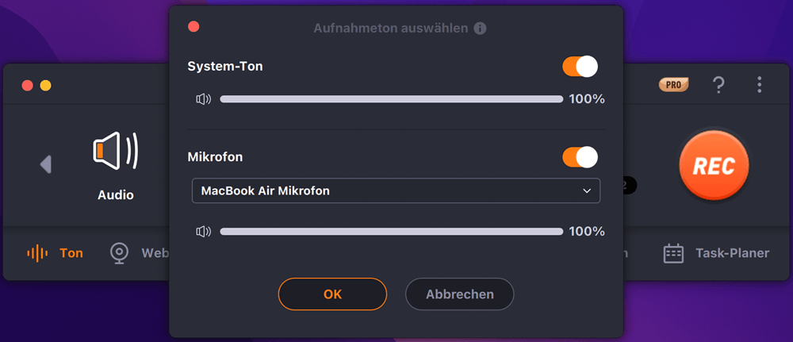This screenshot has width=793, height=342.
Task: Click the System-Ton speaker volume icon
Action: (x=204, y=99)
